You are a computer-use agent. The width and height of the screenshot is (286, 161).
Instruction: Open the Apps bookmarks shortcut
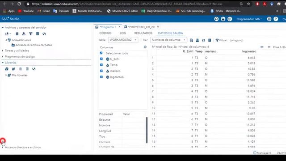click(9, 11)
